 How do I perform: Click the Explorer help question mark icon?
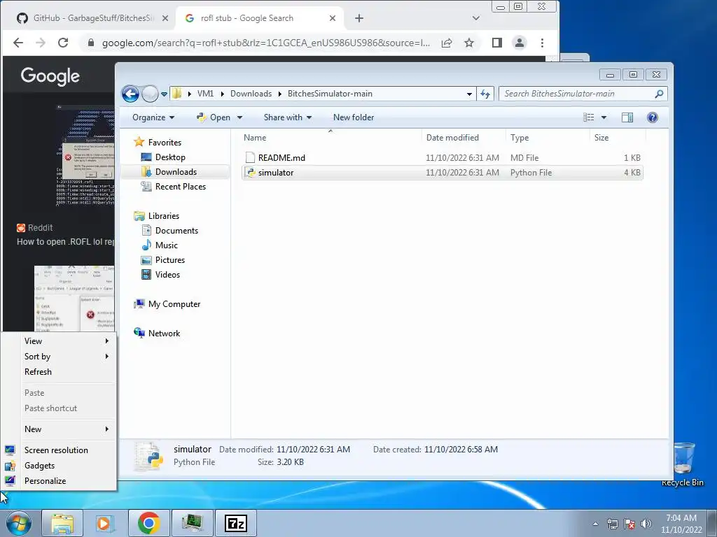click(x=652, y=117)
